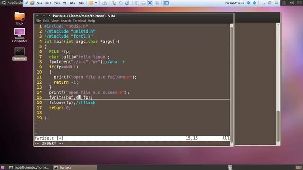Click the fclose(fp);//fflush line
This screenshot has width=303, height=170.
tap(72, 102)
